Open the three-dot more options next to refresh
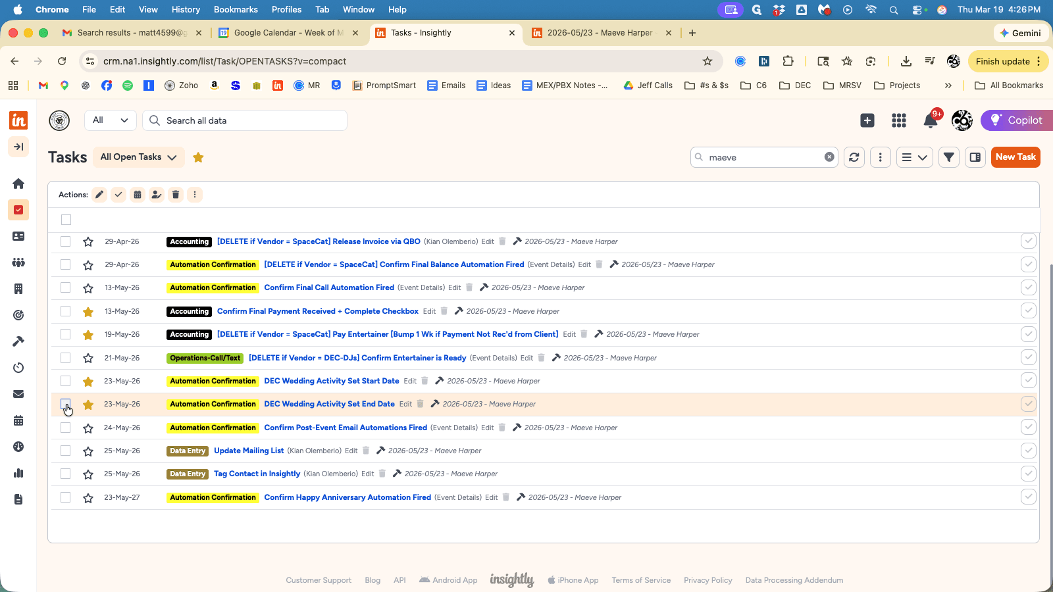The height and width of the screenshot is (592, 1053). coord(881,157)
